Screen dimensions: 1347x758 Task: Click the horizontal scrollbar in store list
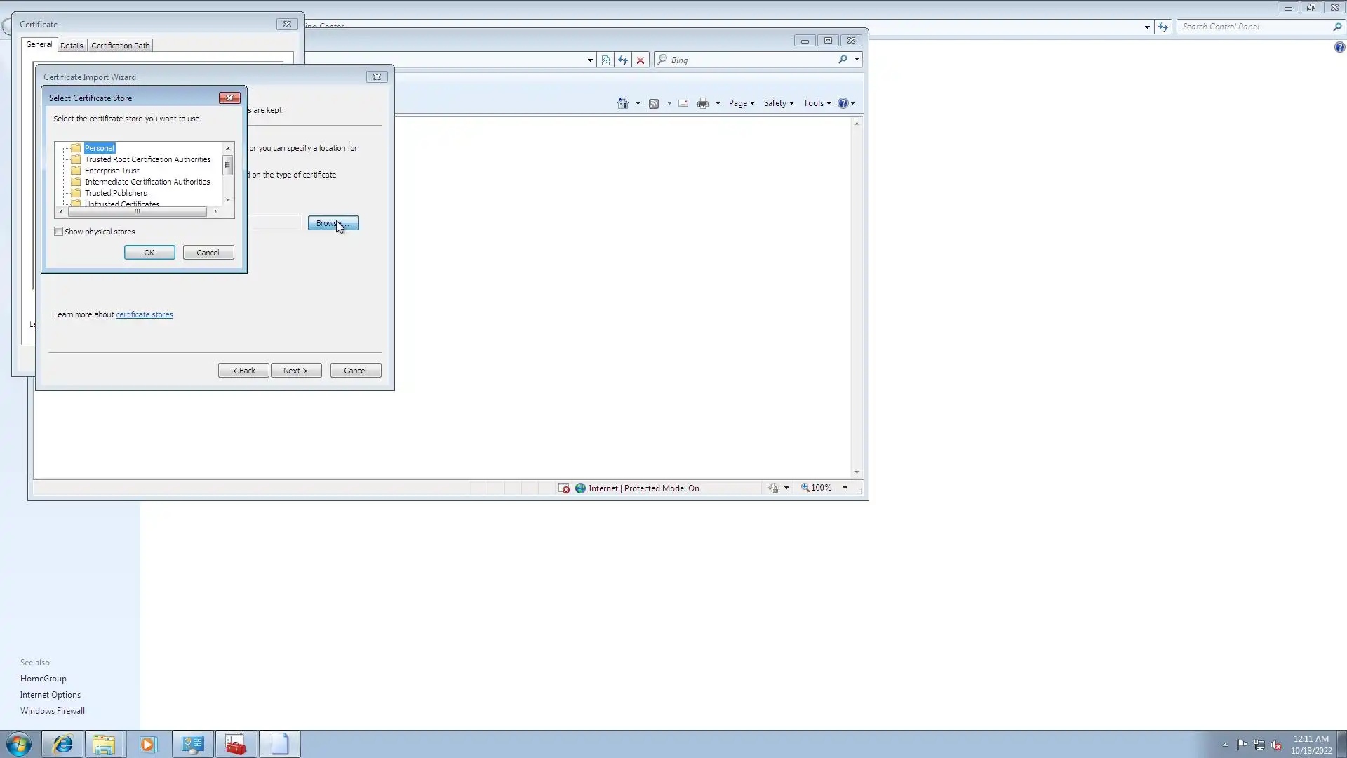point(138,211)
